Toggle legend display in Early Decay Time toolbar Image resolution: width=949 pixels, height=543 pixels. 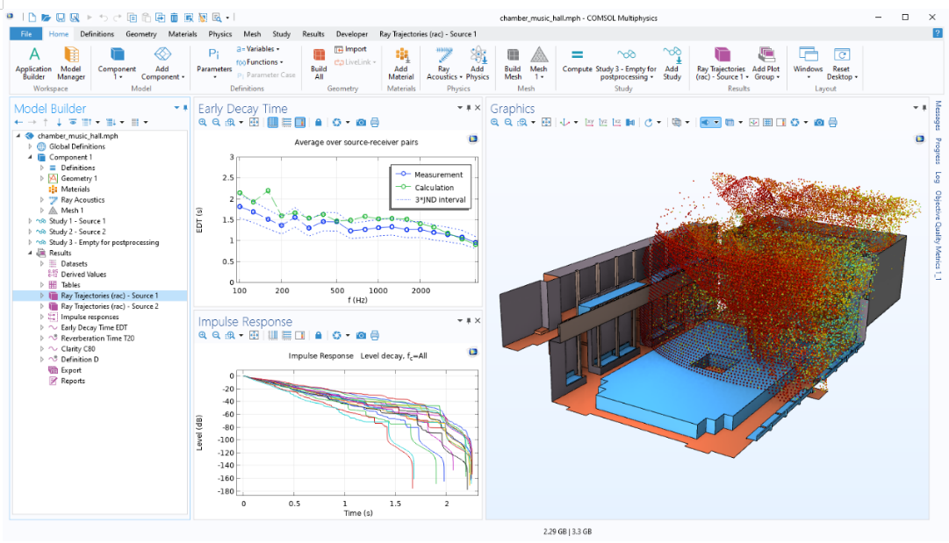tap(300, 122)
